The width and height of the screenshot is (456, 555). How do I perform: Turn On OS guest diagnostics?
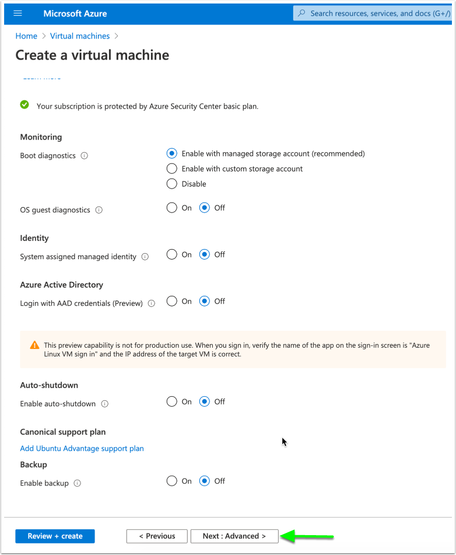(x=171, y=208)
